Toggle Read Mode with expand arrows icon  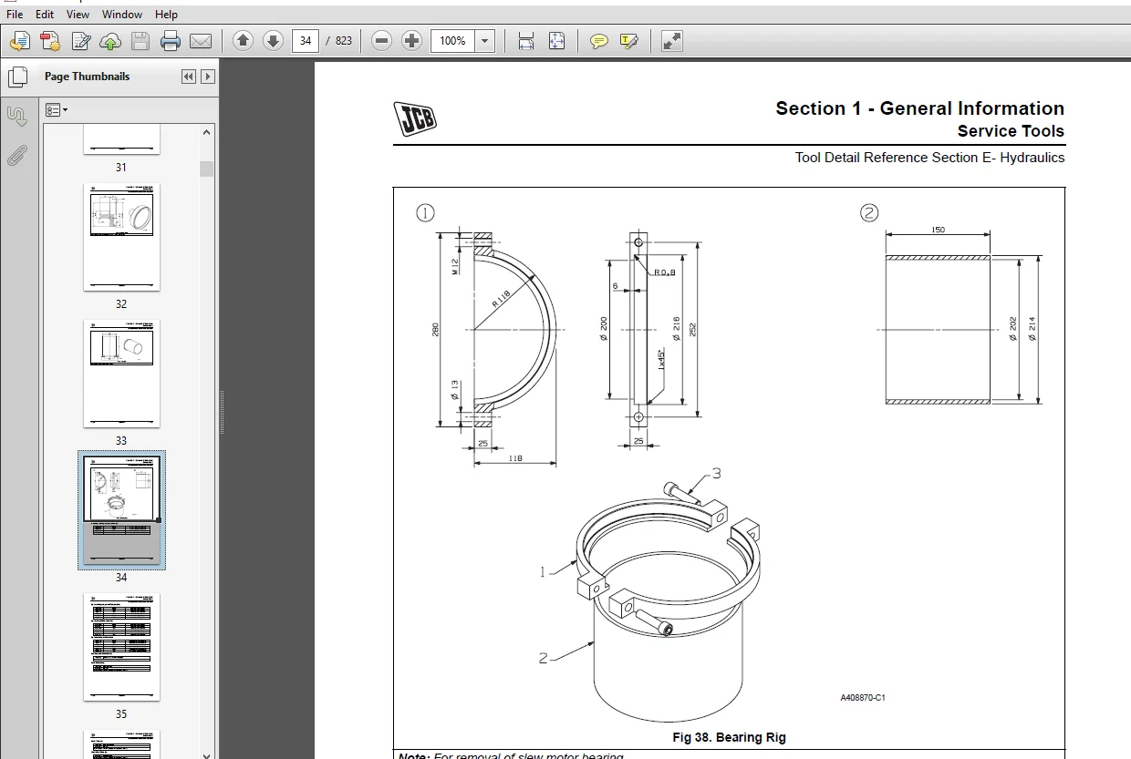[672, 41]
